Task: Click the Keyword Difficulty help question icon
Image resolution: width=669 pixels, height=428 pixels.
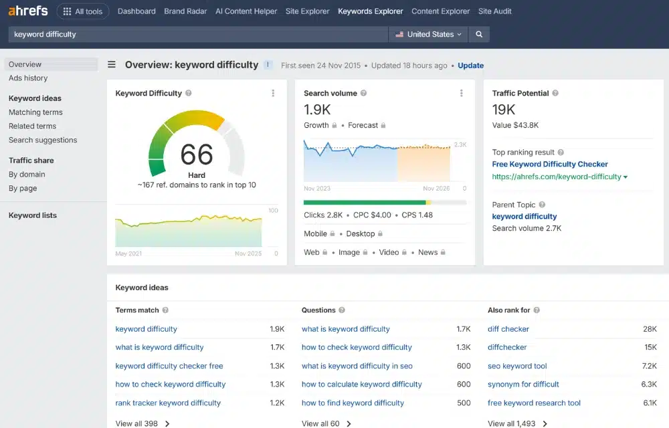Action: [x=188, y=93]
